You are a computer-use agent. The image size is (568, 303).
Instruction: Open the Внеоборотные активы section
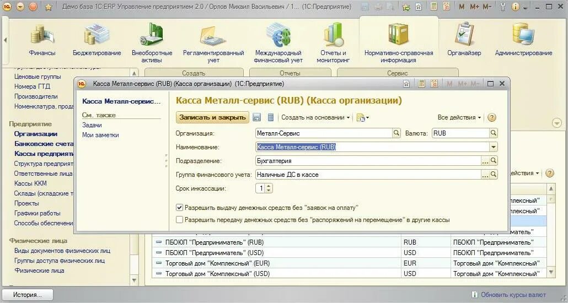click(x=152, y=43)
